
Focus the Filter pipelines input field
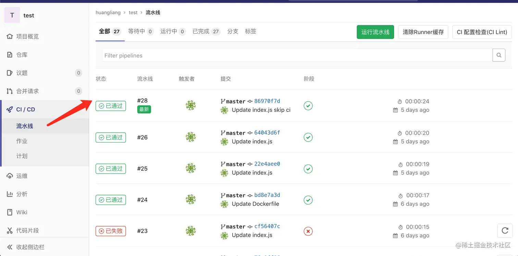coord(297,55)
